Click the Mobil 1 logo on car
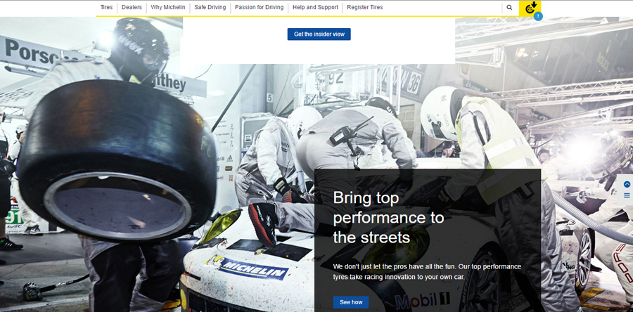Viewport: 633px width, 312px height. tap(422, 301)
